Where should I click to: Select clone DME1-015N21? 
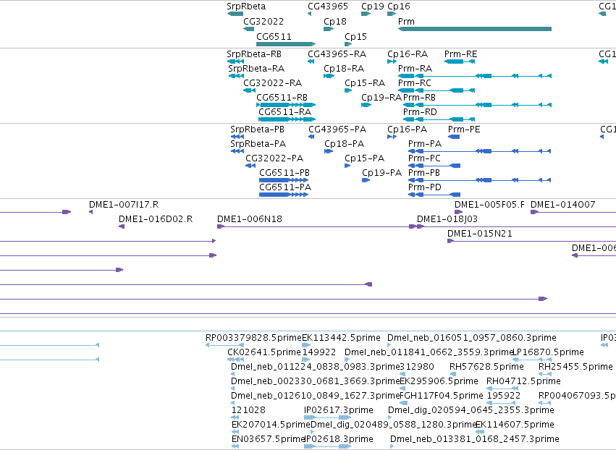480,234
